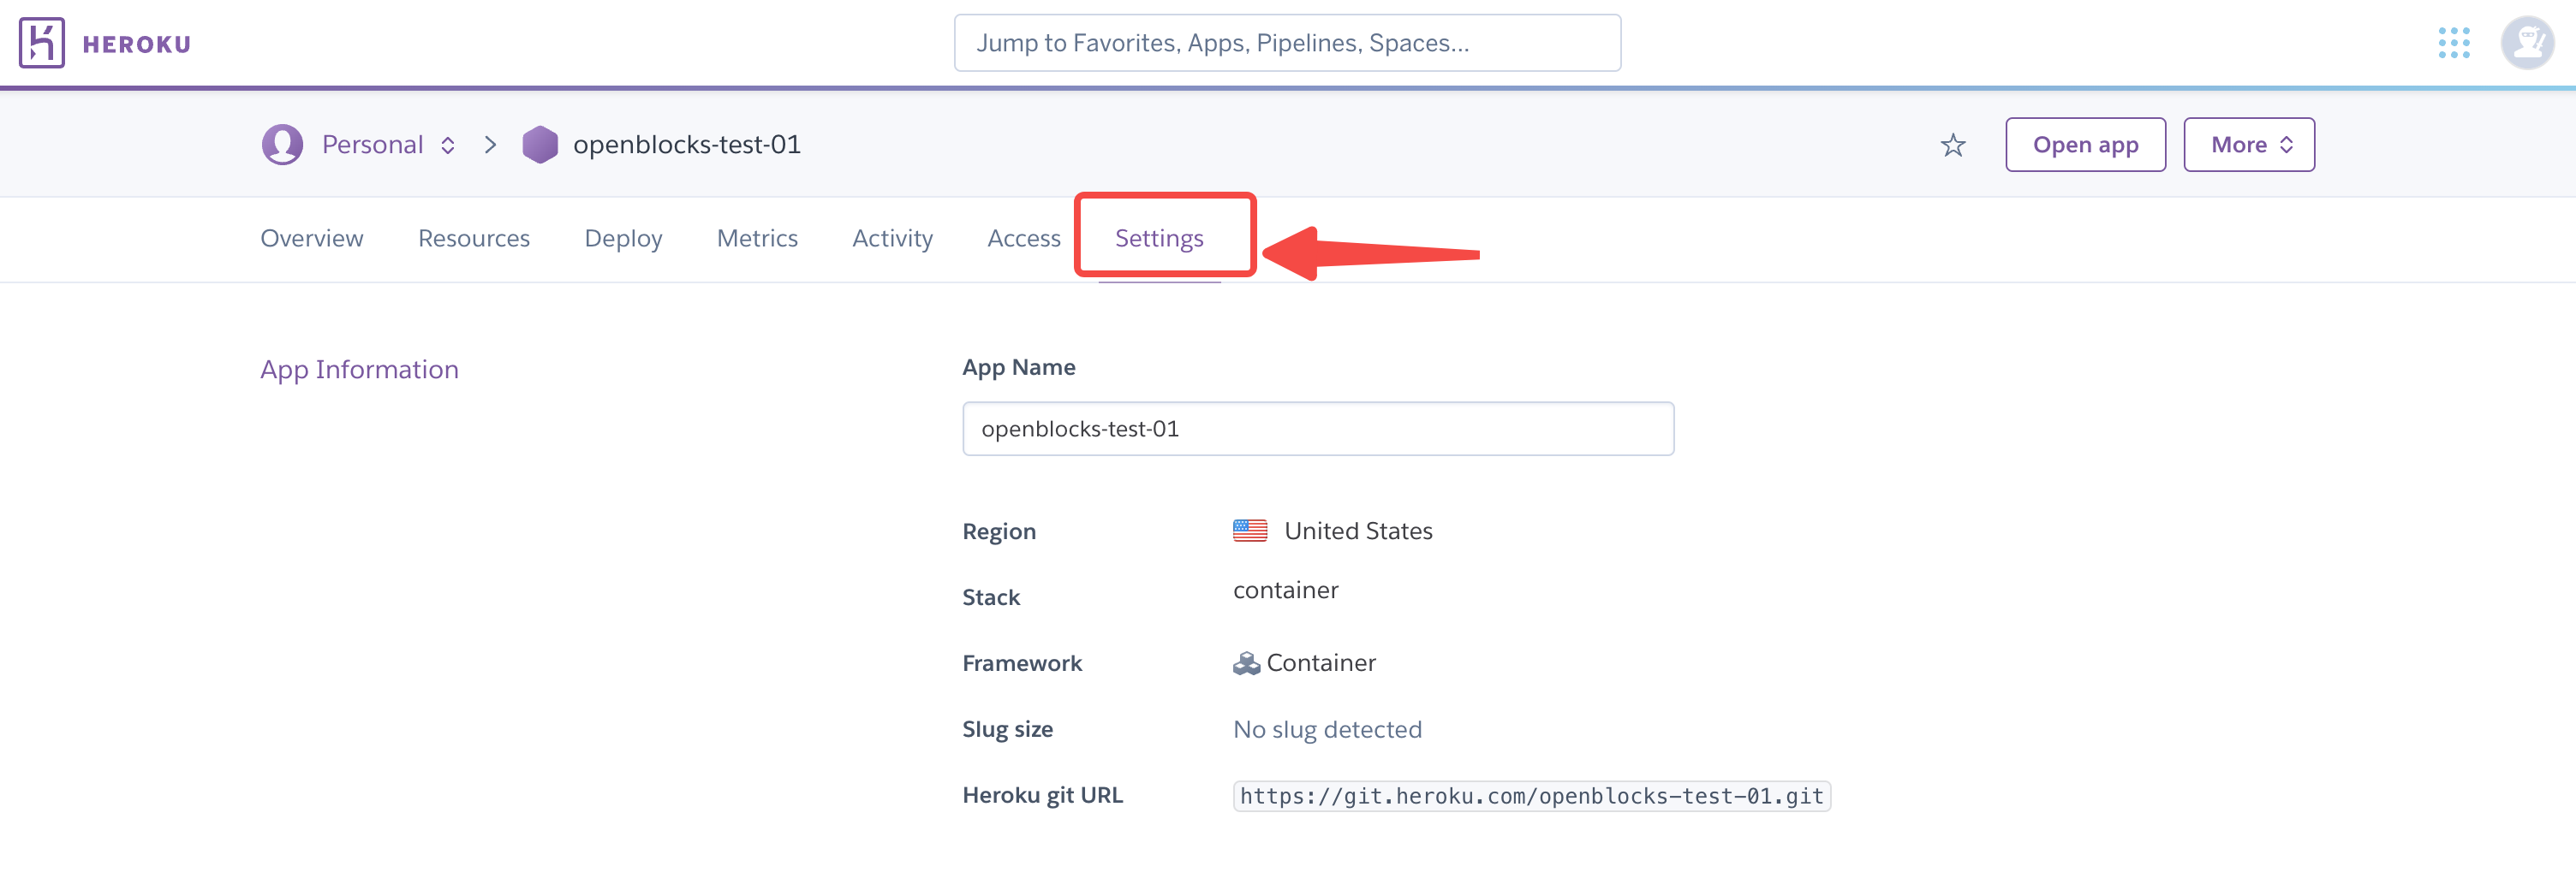
Task: Open the apps grid menu icon
Action: 2453,43
